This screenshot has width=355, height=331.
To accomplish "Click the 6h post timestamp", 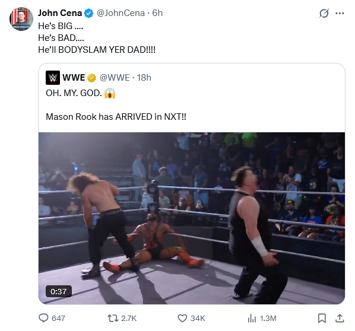I will tap(157, 13).
